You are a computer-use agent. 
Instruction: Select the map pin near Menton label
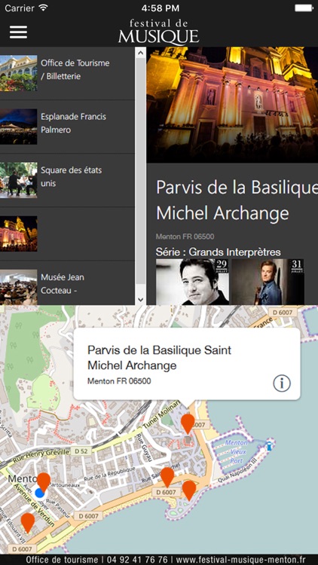pyautogui.click(x=44, y=482)
